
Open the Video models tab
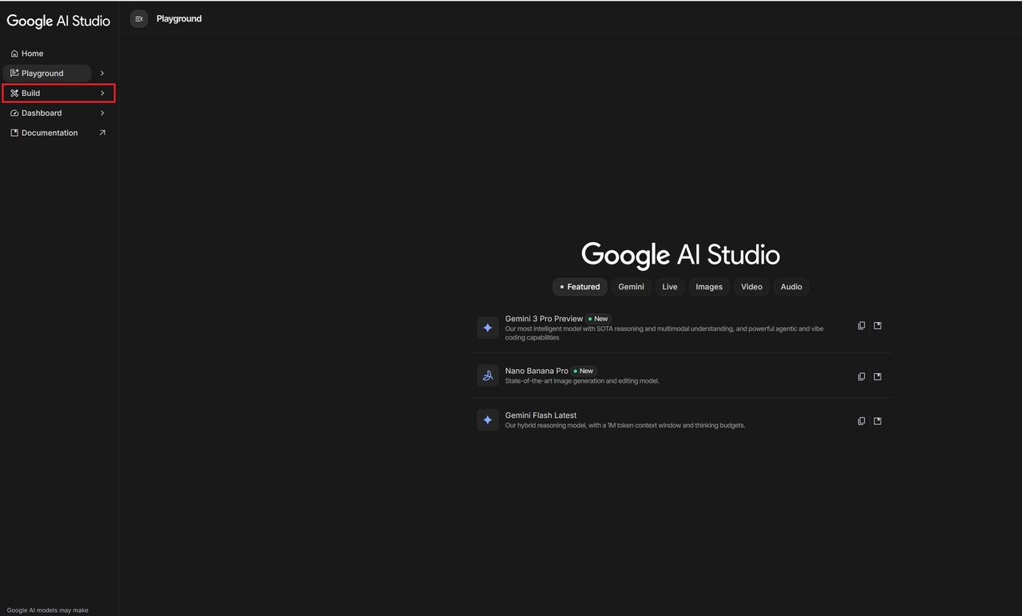coord(751,287)
